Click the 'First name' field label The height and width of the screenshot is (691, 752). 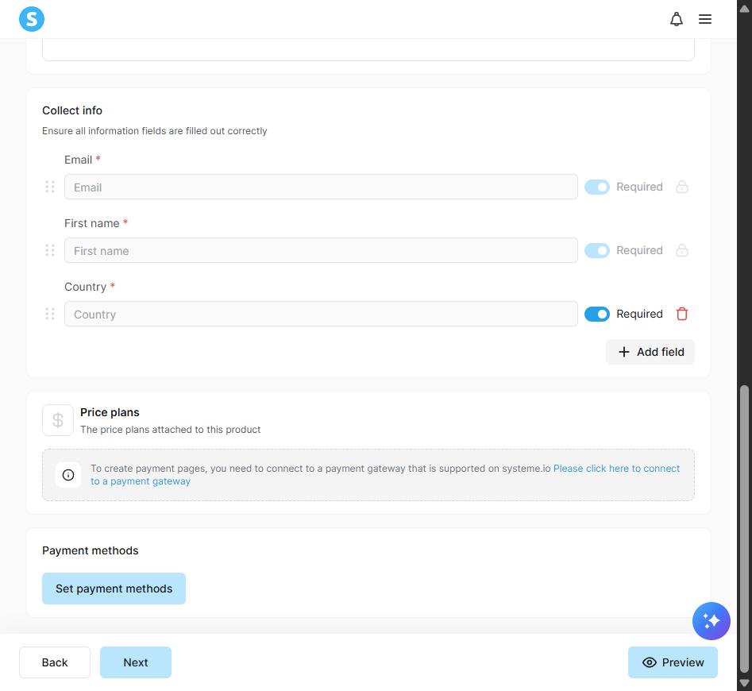(x=92, y=223)
